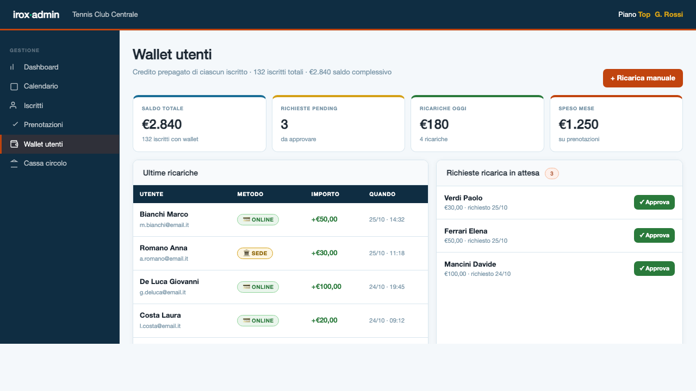Click the Wallet utenti page heading

[172, 54]
